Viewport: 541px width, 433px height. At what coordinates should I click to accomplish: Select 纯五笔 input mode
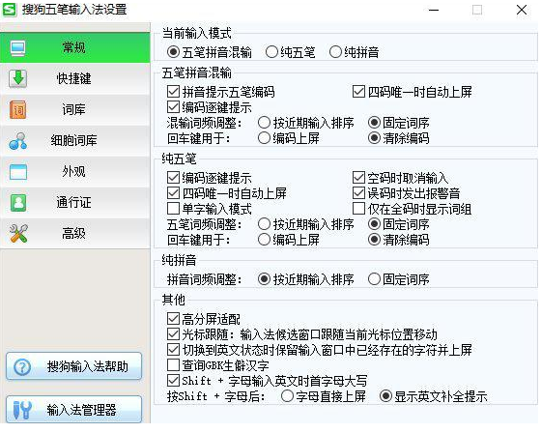click(x=271, y=52)
